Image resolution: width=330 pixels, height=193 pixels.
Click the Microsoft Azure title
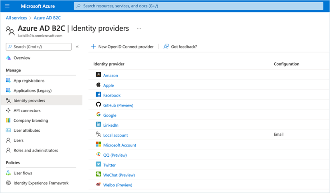point(38,6)
